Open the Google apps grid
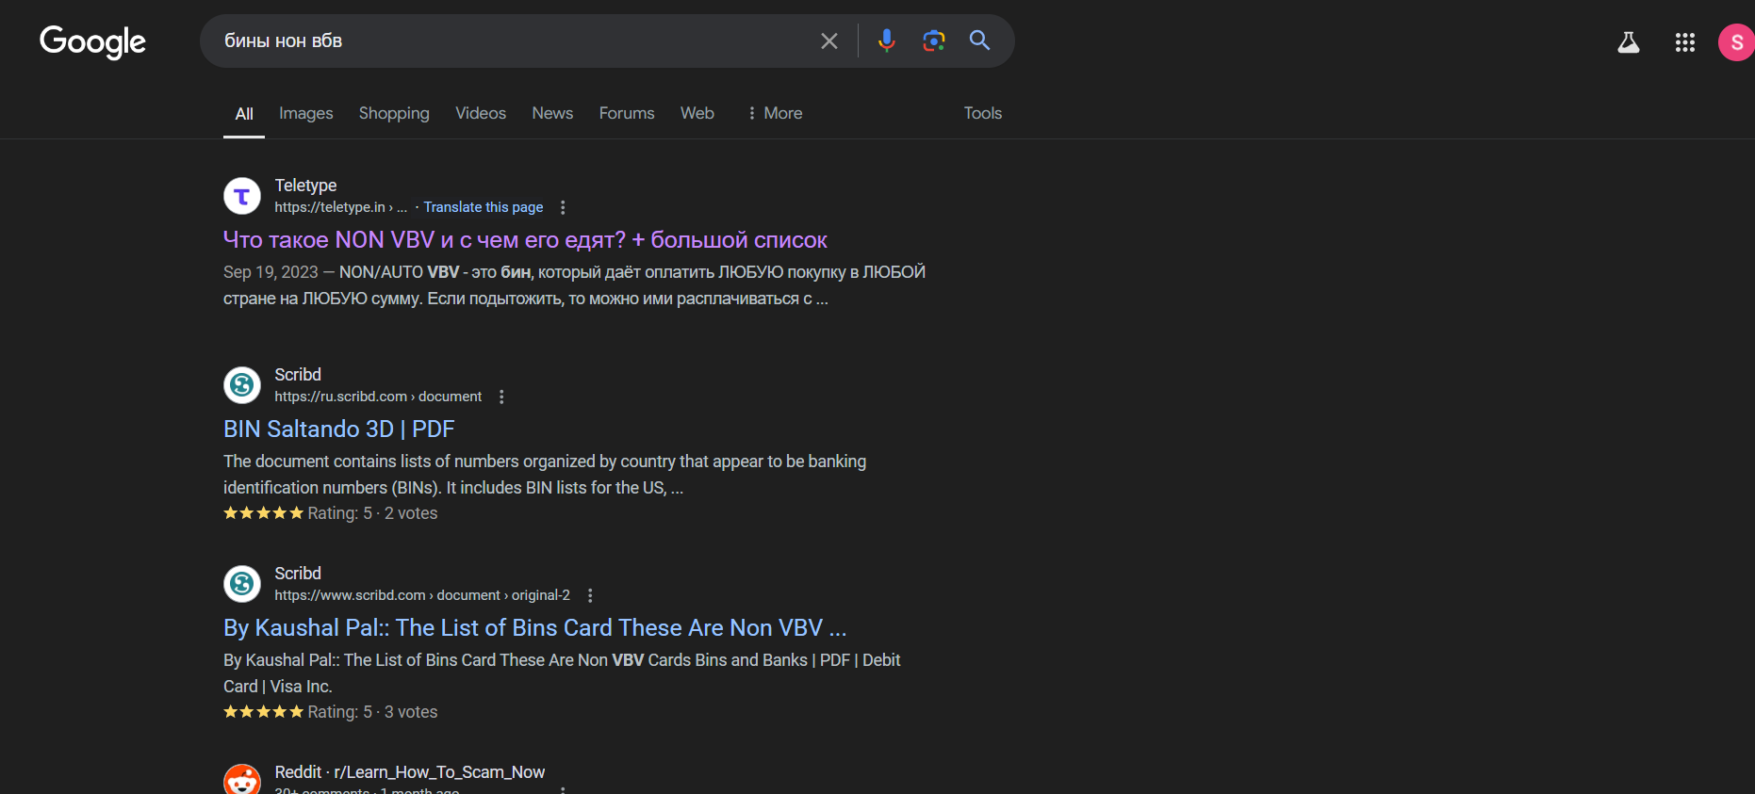The image size is (1755, 794). [x=1685, y=42]
